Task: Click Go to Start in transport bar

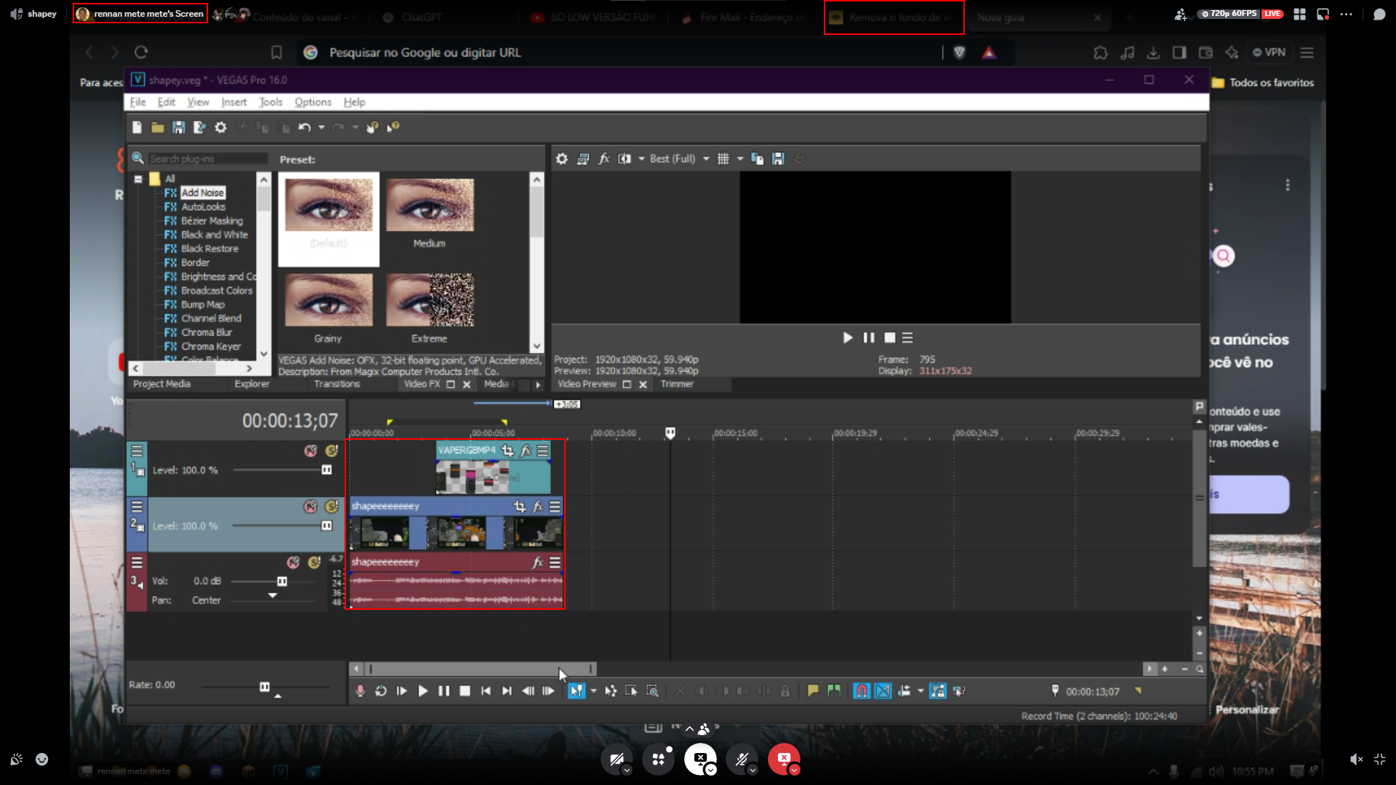Action: pos(486,691)
